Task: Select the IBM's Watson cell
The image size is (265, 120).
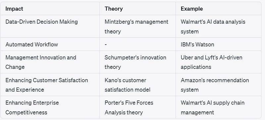Action: click(x=218, y=44)
